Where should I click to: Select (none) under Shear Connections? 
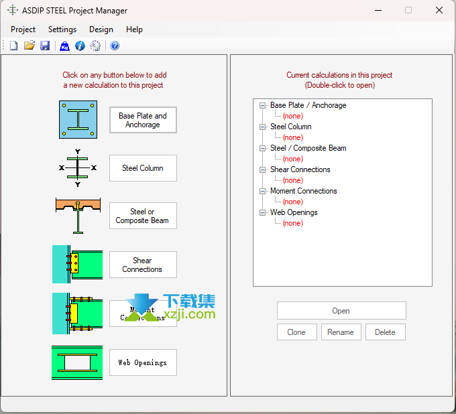click(293, 180)
